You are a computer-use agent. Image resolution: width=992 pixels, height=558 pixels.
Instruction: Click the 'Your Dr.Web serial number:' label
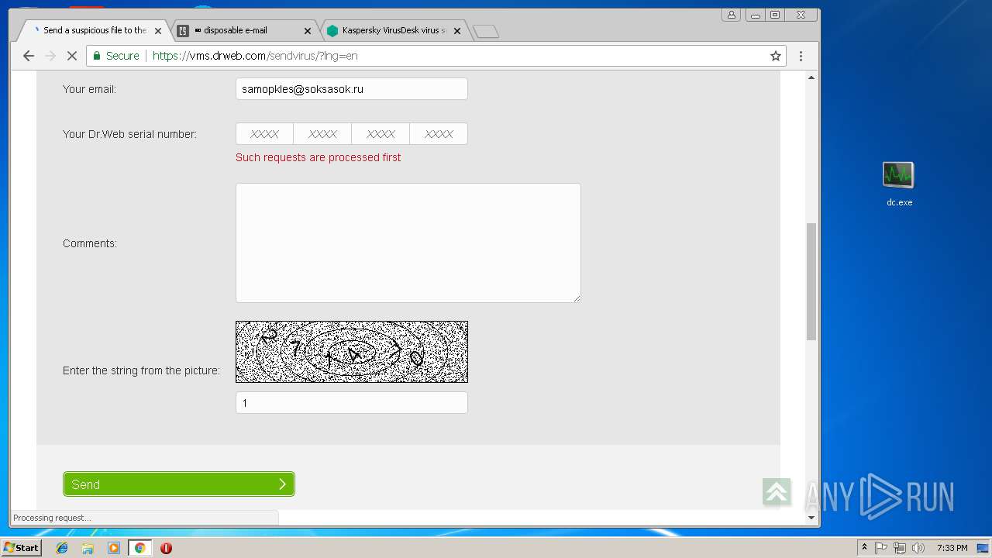[130, 134]
